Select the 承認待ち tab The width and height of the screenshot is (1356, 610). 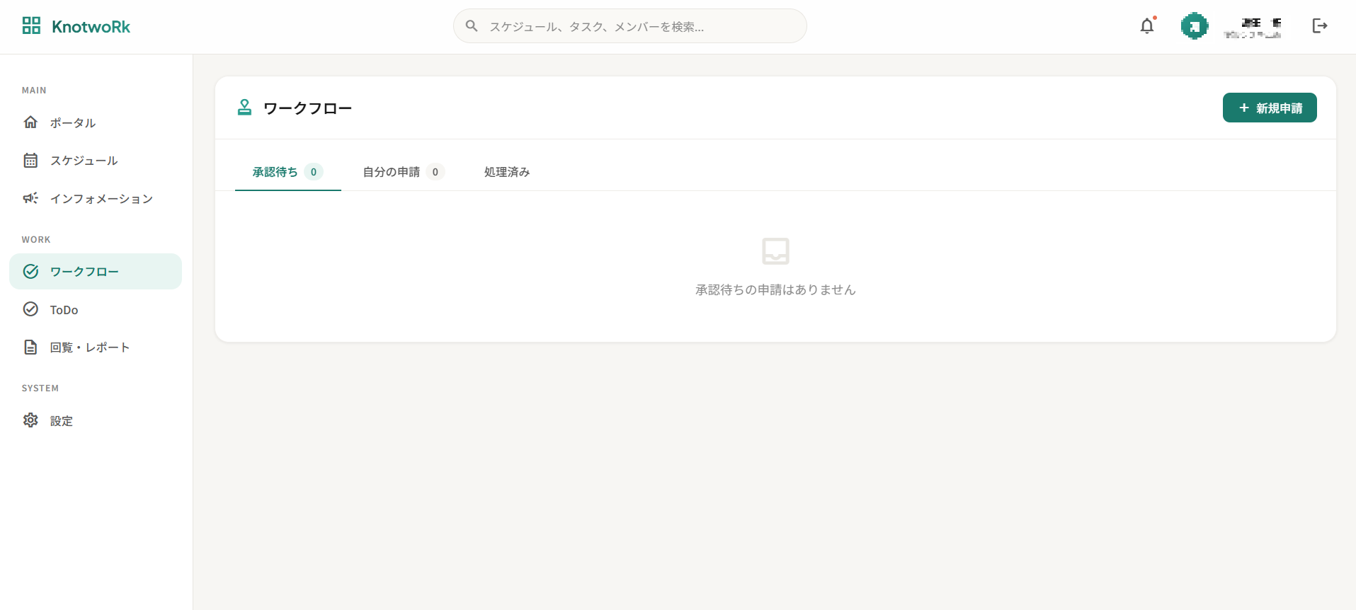pyautogui.click(x=287, y=172)
